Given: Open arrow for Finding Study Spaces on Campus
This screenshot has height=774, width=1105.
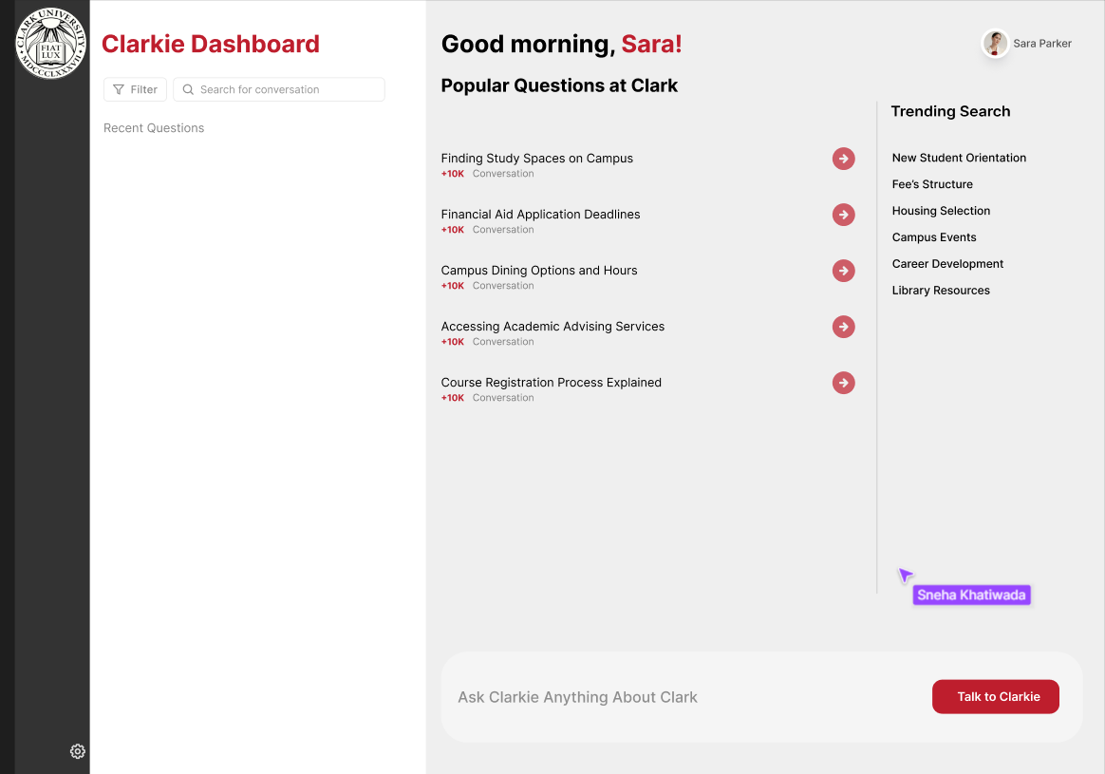Looking at the screenshot, I should 844,159.
